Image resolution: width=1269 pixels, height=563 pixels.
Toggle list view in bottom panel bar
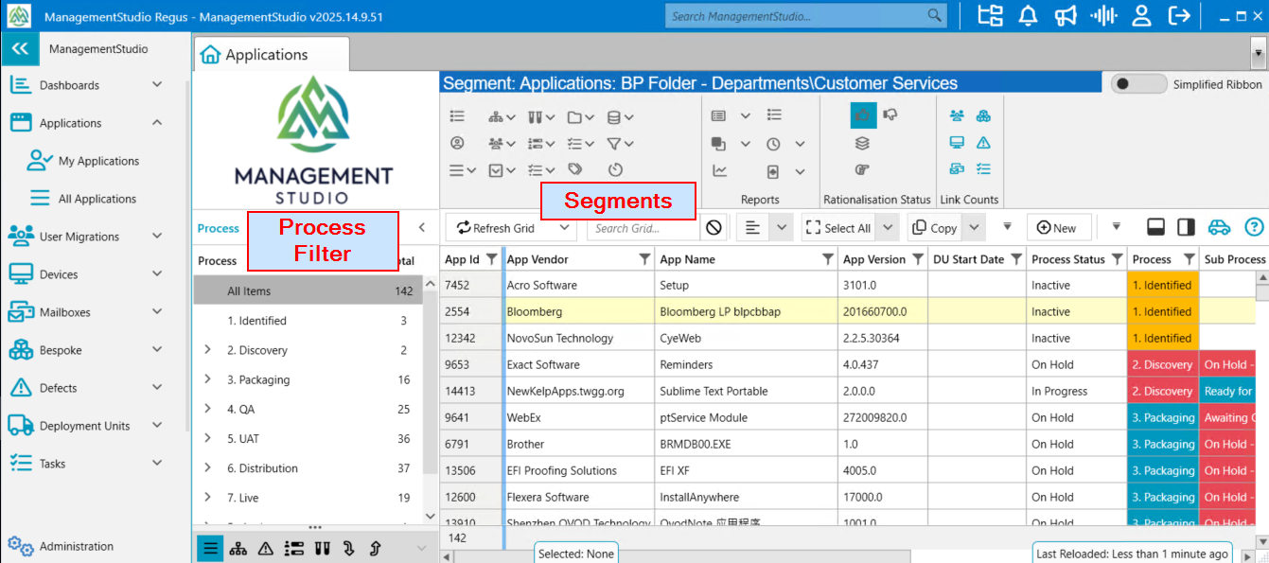click(x=211, y=548)
